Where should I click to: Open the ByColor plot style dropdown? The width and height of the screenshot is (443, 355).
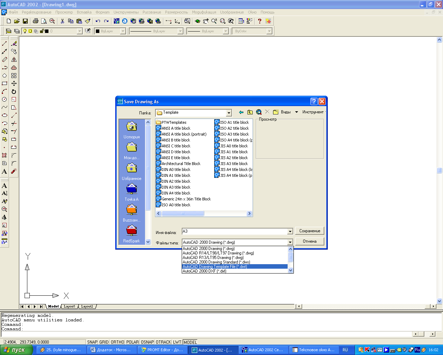[x=270, y=31]
